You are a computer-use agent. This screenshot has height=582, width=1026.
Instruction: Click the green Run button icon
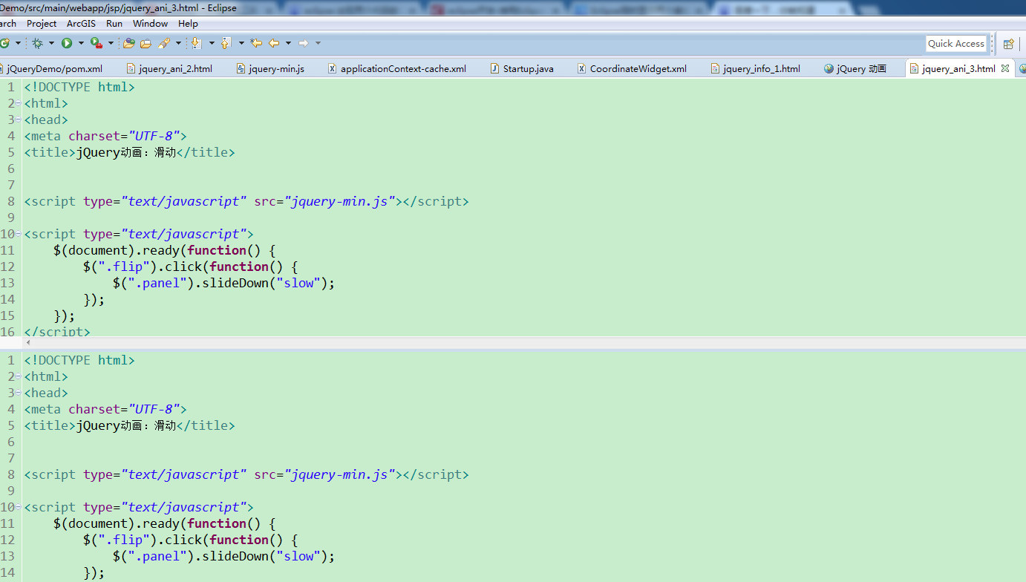click(x=67, y=43)
